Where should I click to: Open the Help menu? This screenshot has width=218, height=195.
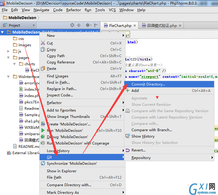(141, 10)
